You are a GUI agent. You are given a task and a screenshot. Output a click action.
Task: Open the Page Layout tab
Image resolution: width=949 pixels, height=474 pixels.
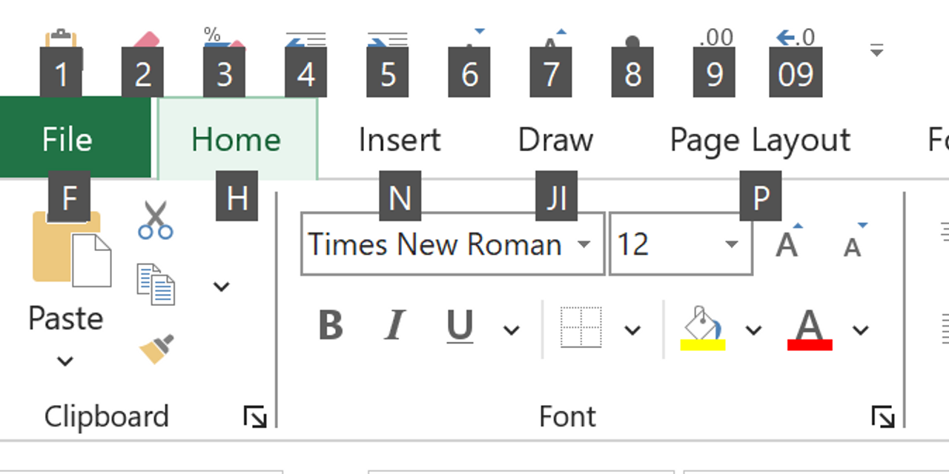click(x=760, y=140)
